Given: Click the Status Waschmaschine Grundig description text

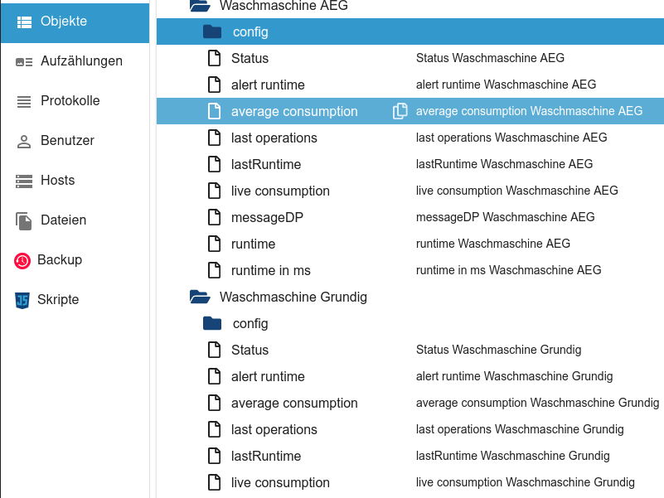Looking at the screenshot, I should pyautogui.click(x=498, y=350).
